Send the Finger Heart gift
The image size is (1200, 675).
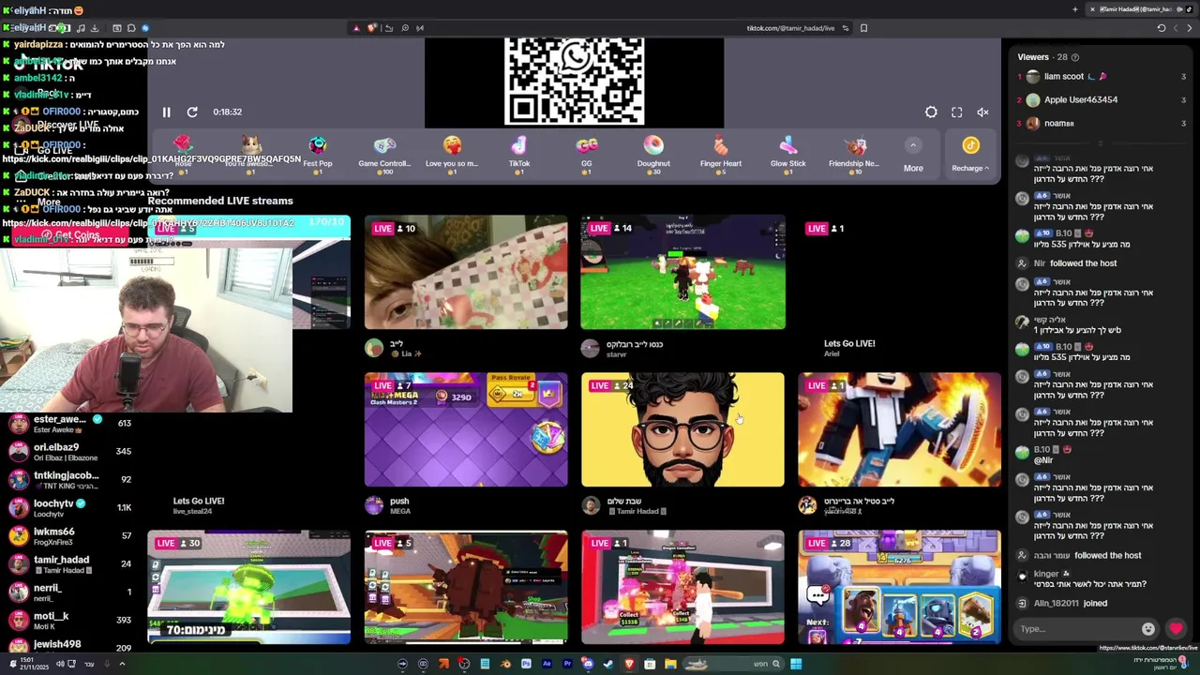click(721, 155)
